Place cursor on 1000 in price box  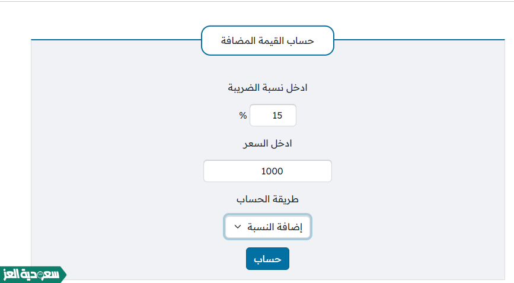click(x=272, y=171)
